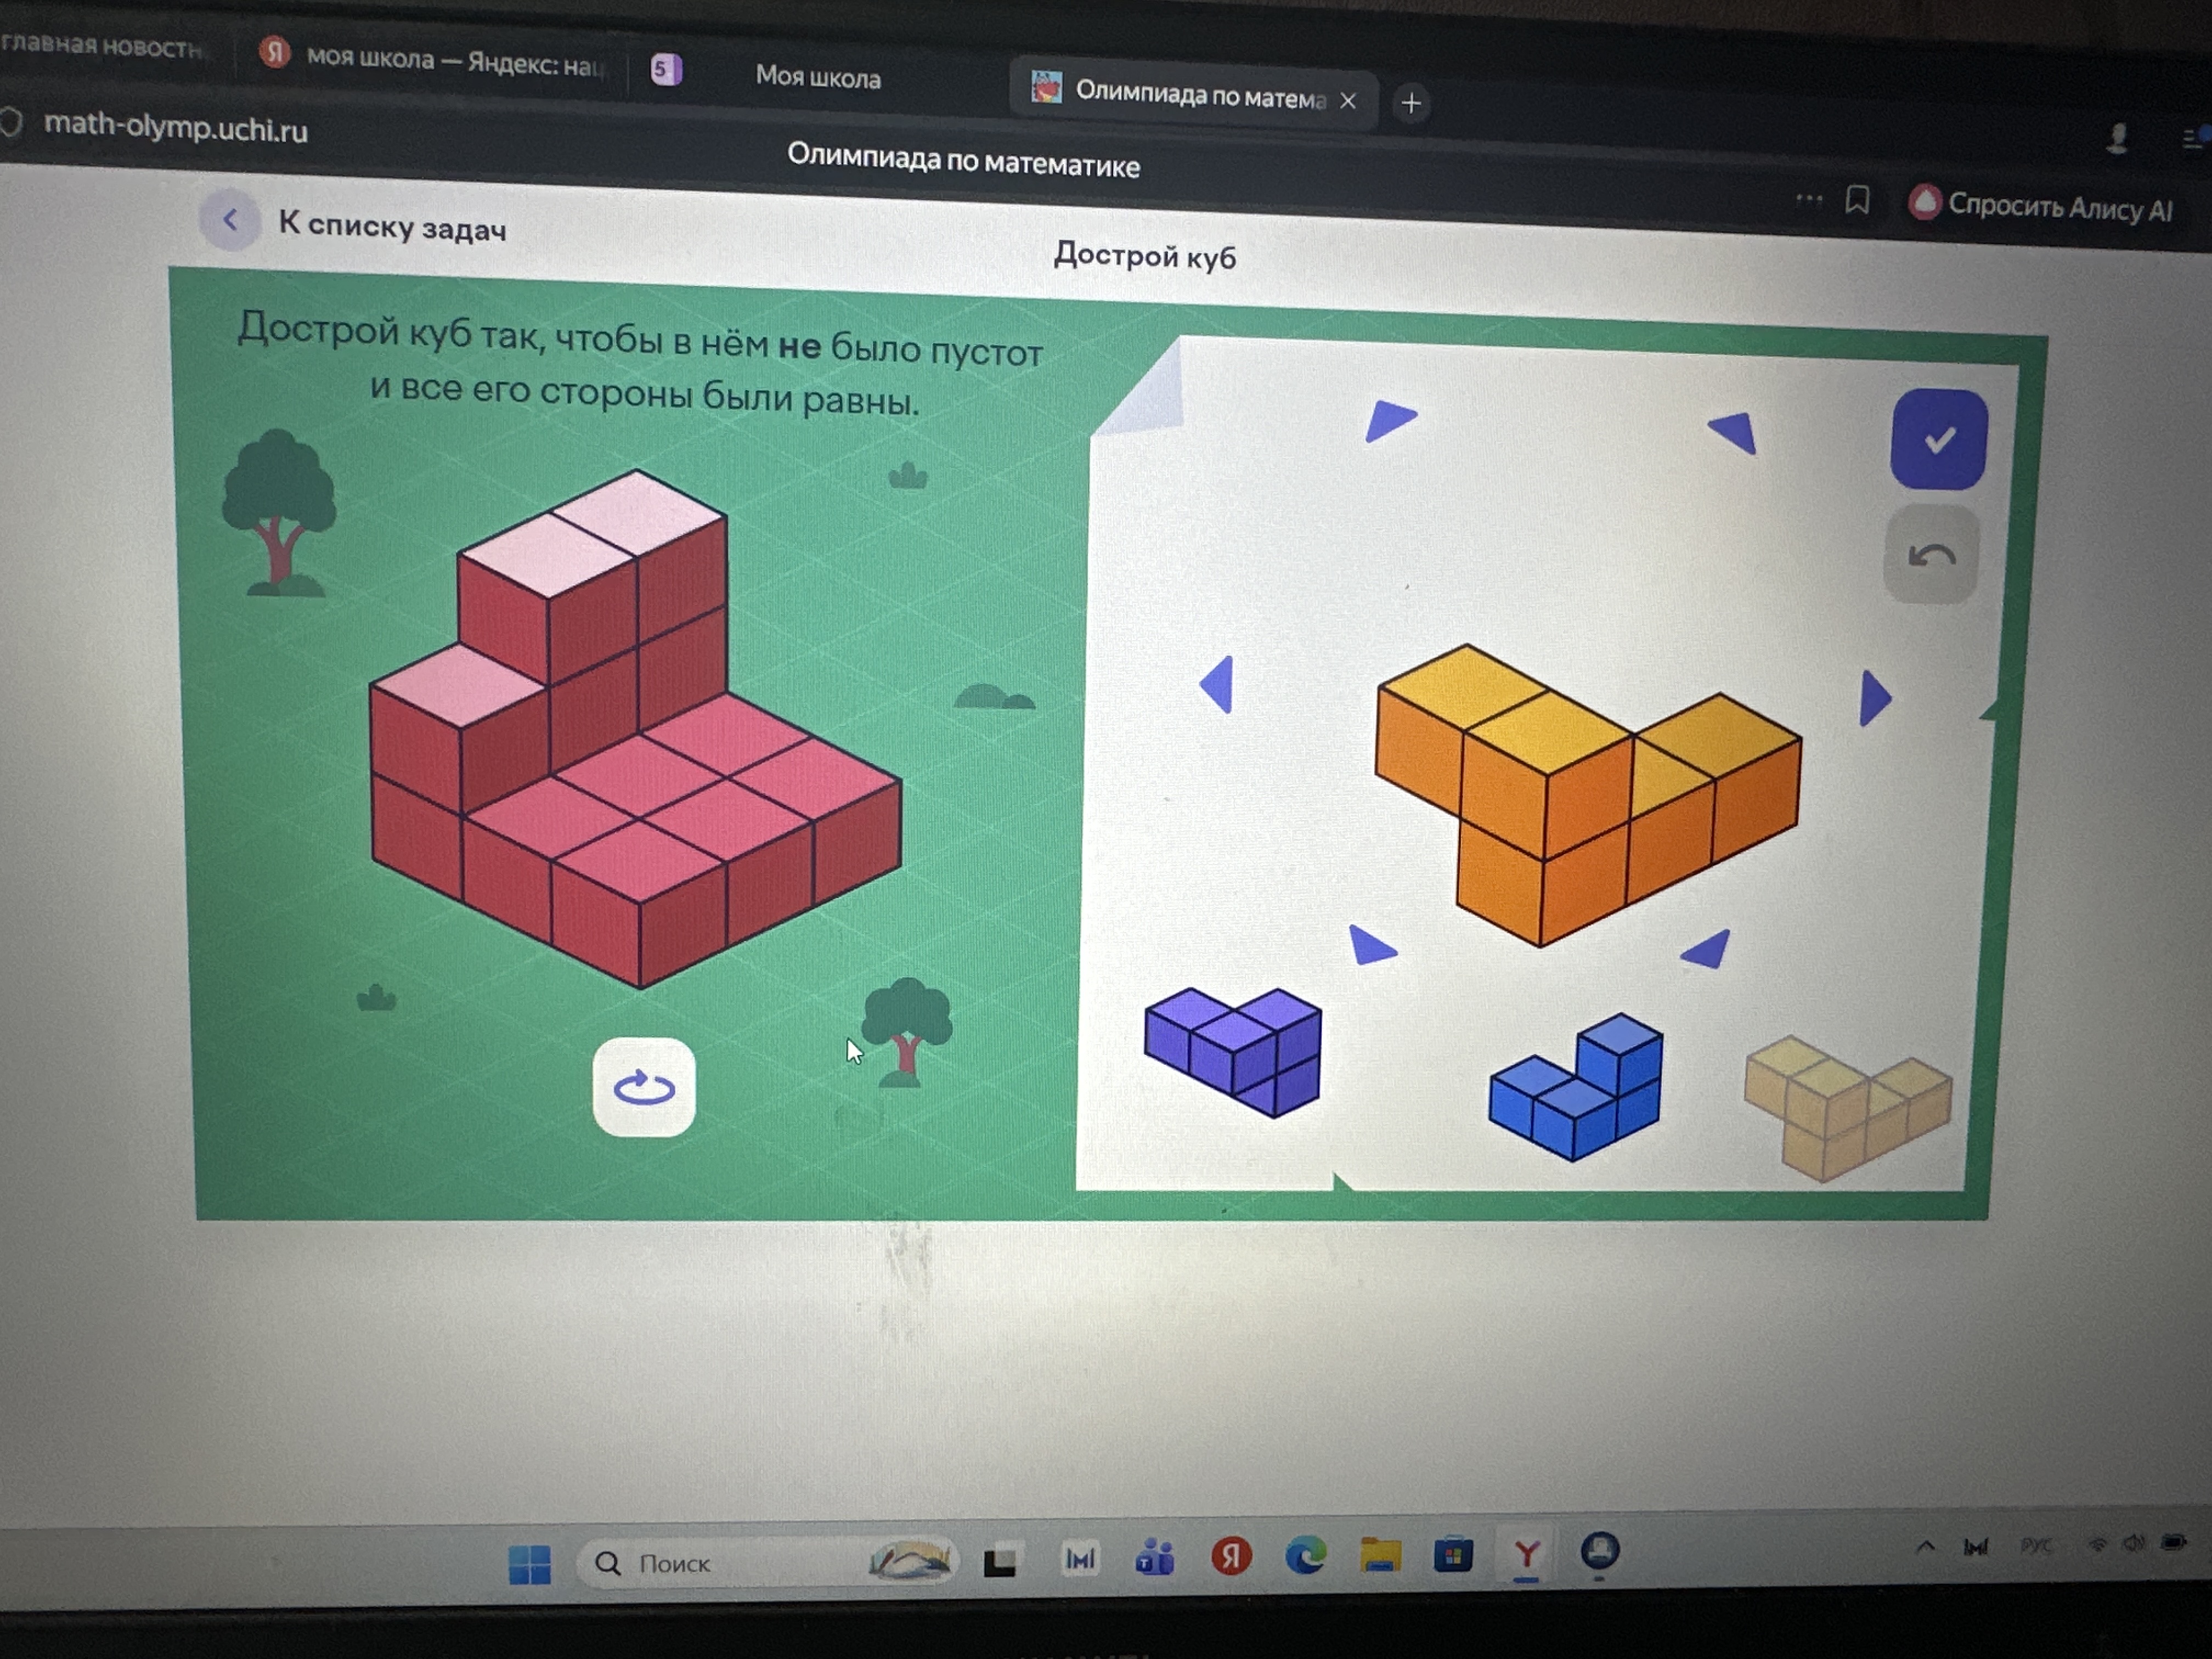The width and height of the screenshot is (2212, 1659).
Task: Click the upper-right purple rotation arrow
Action: pyautogui.click(x=1734, y=432)
